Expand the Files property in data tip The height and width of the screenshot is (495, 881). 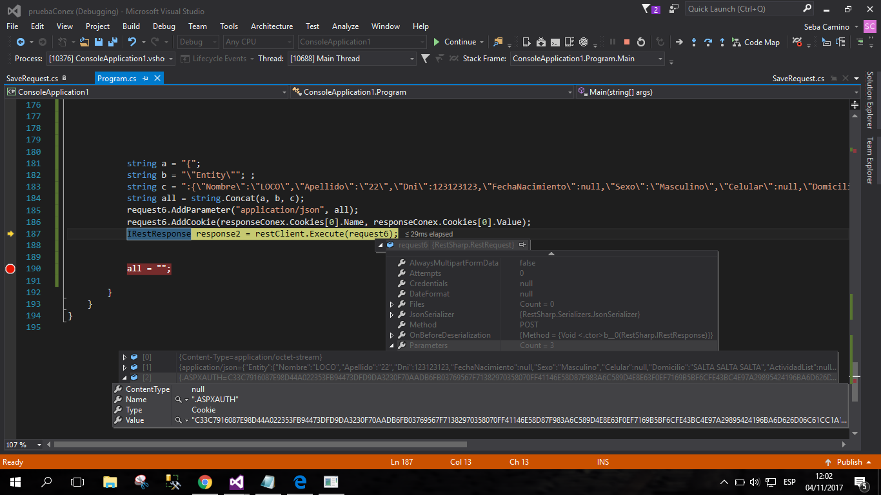coord(391,304)
